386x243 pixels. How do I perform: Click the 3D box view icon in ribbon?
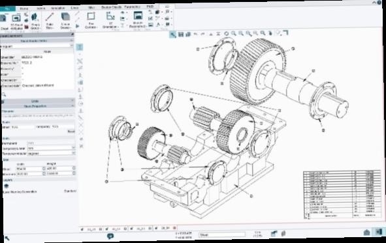pyautogui.click(x=65, y=18)
